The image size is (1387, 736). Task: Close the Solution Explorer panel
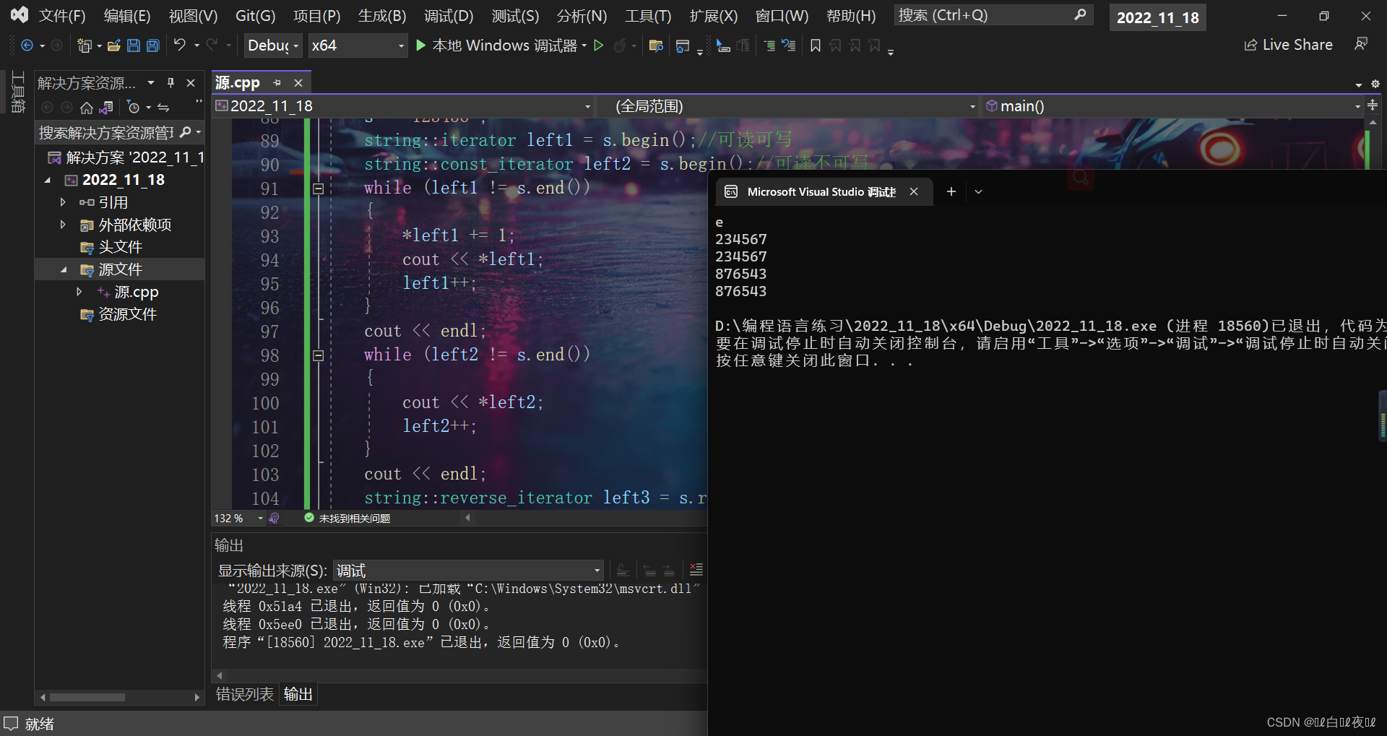click(x=191, y=83)
